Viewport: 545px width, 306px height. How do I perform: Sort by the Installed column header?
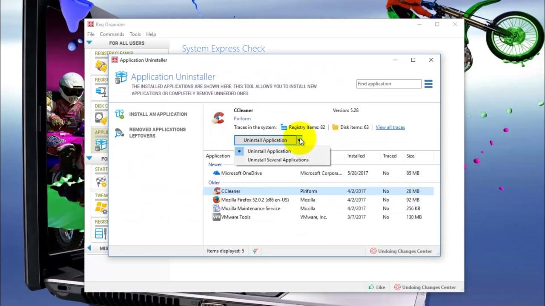356,156
